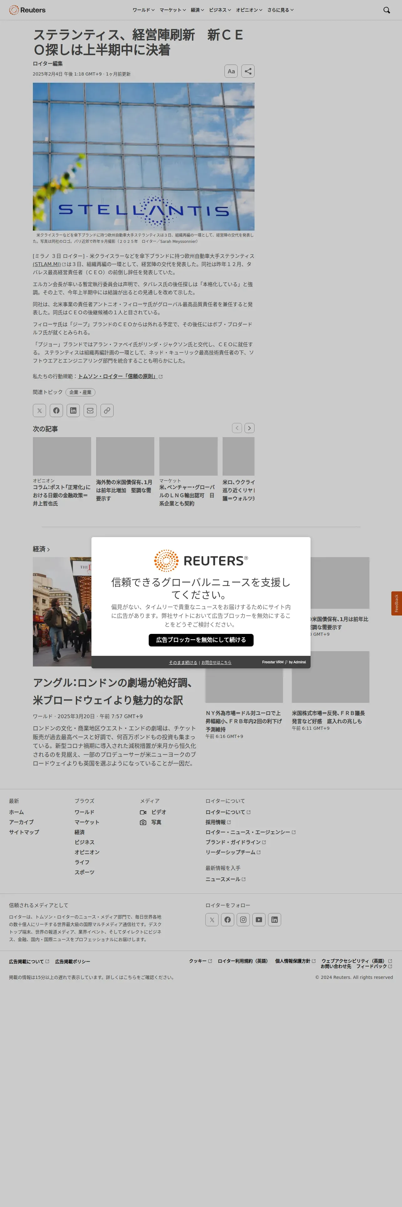
Task: Open リーダーシップチーム link
Action: pyautogui.click(x=233, y=852)
